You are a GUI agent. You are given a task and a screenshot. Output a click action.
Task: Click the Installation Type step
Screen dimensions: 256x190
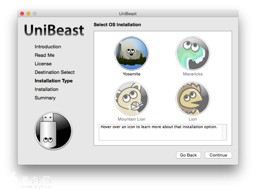click(54, 81)
